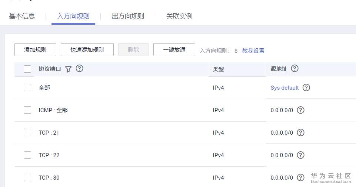Click help icon in the TCP : 21 row

click(301, 133)
